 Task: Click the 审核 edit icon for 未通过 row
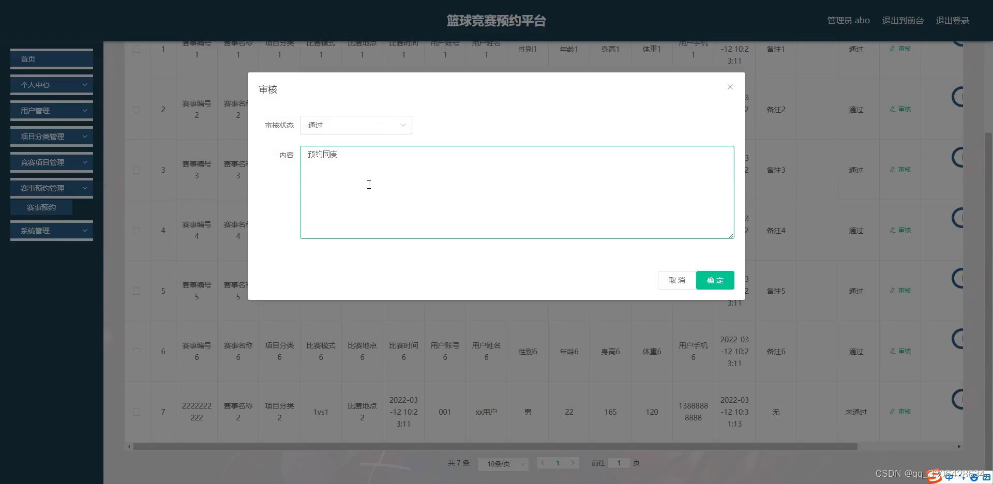click(900, 412)
